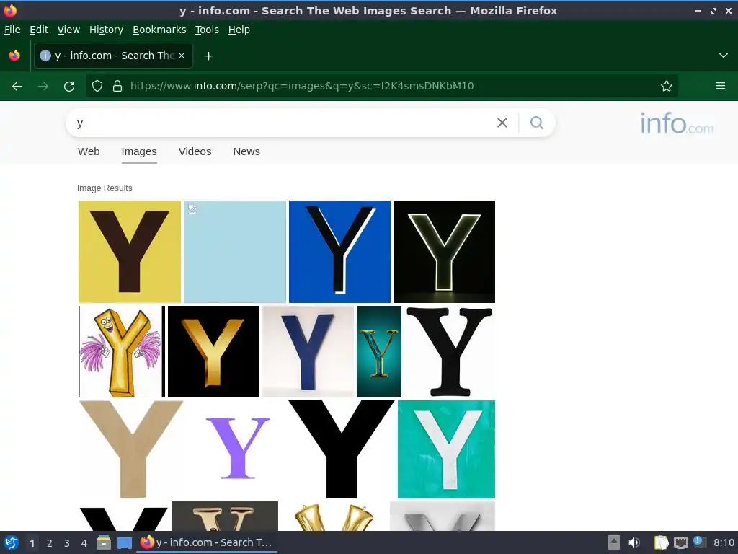Open the neon outlined Y image
The height and width of the screenshot is (554, 738).
click(444, 252)
